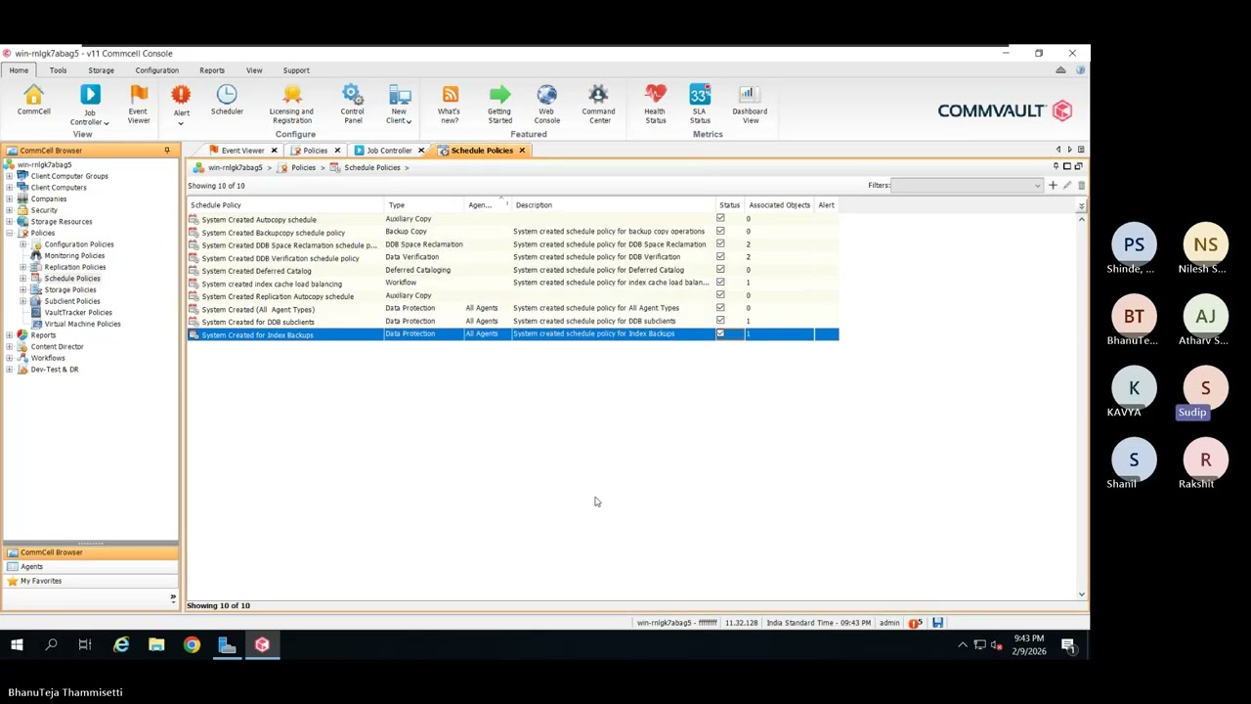Open the Configuration ribbon tab
The height and width of the screenshot is (704, 1251).
156,70
